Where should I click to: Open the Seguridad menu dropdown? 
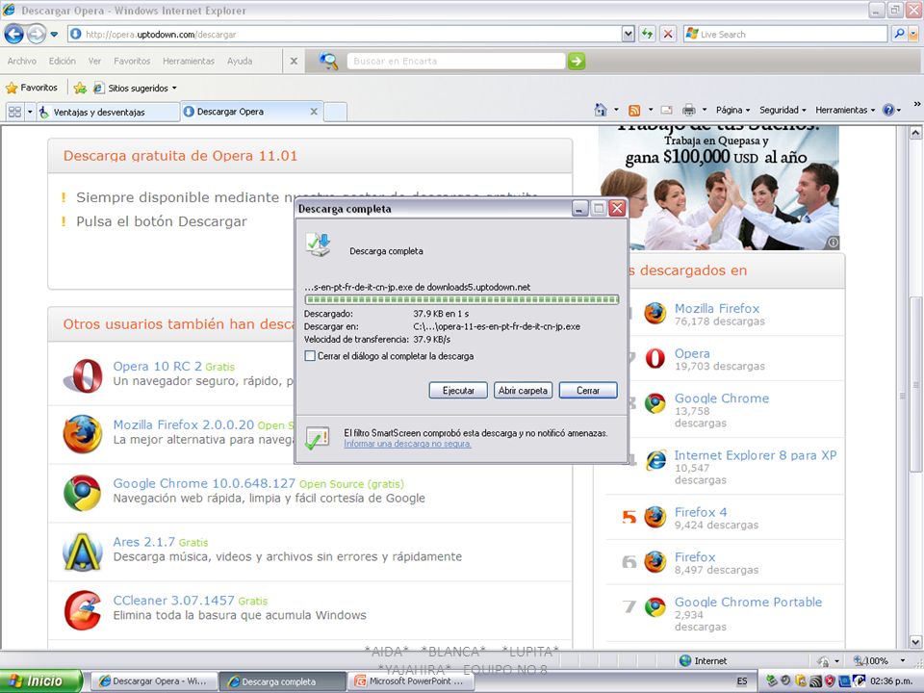[783, 110]
